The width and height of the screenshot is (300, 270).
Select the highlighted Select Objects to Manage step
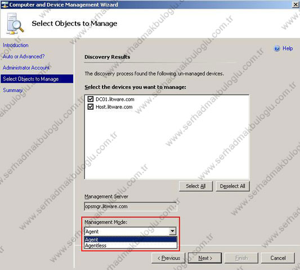(37, 79)
